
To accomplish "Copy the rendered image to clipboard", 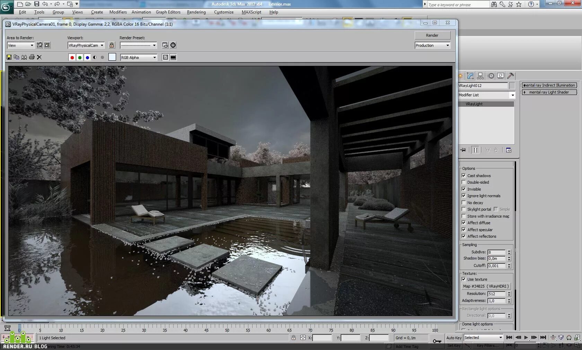I will [x=16, y=57].
